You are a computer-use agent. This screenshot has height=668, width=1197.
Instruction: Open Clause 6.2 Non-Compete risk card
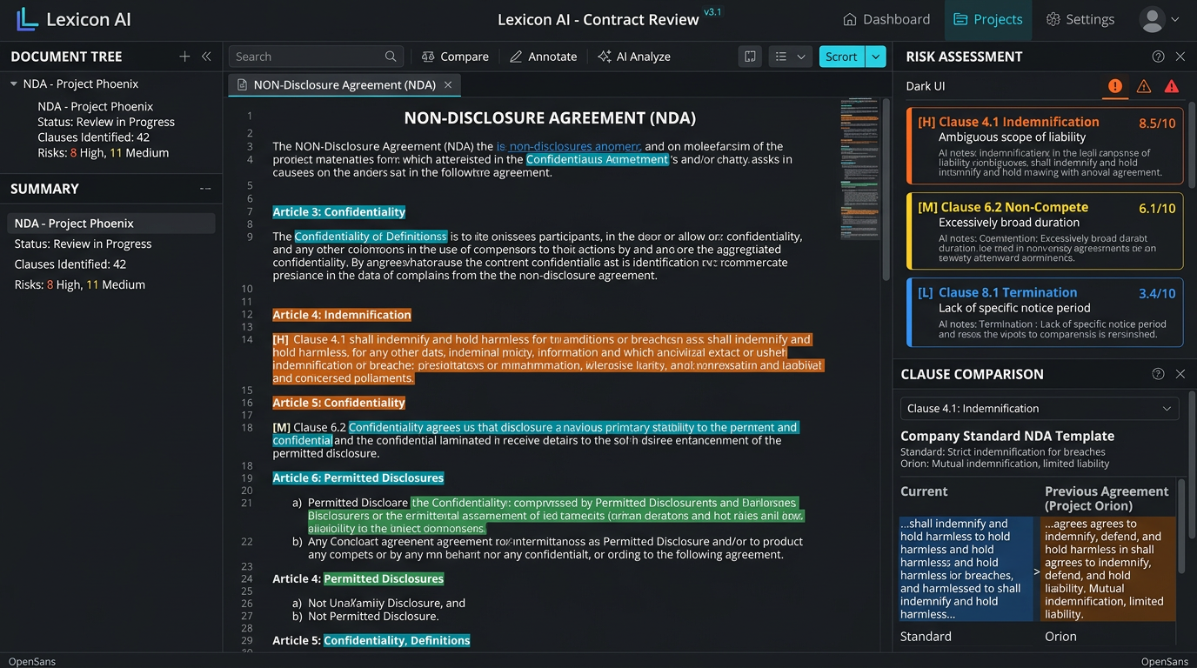1045,230
